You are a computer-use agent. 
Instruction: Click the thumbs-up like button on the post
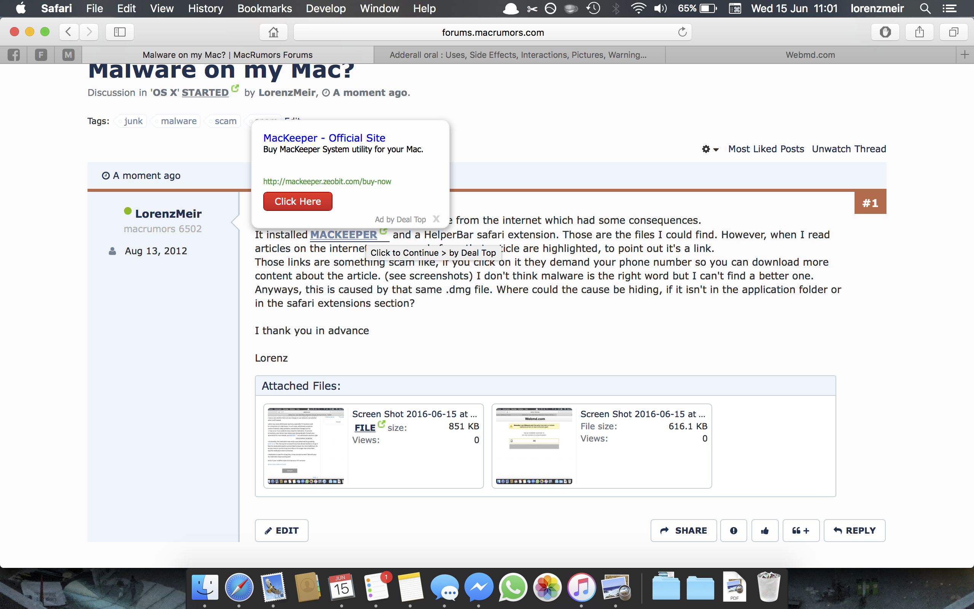(765, 531)
